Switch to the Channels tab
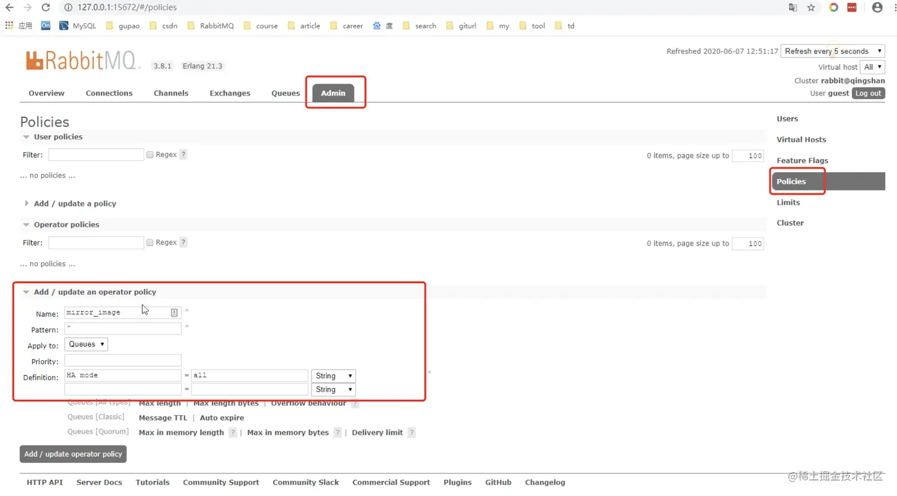 click(171, 93)
